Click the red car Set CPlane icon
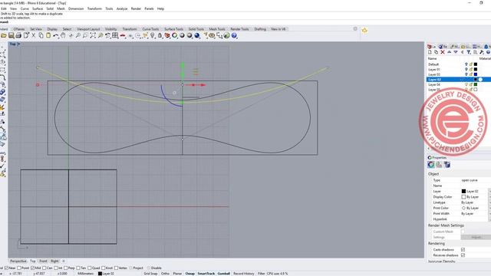This screenshot has height=276, width=491. pyautogui.click(x=123, y=36)
